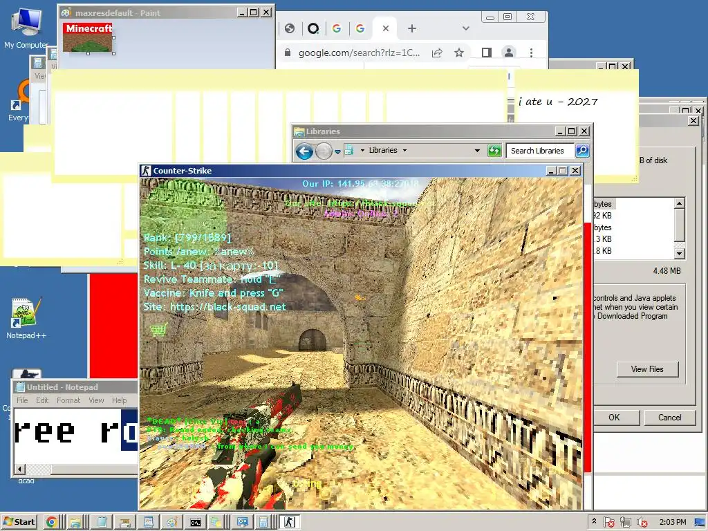This screenshot has width=708, height=531.
Task: Select Chrome globe tab
Action: tap(290, 28)
